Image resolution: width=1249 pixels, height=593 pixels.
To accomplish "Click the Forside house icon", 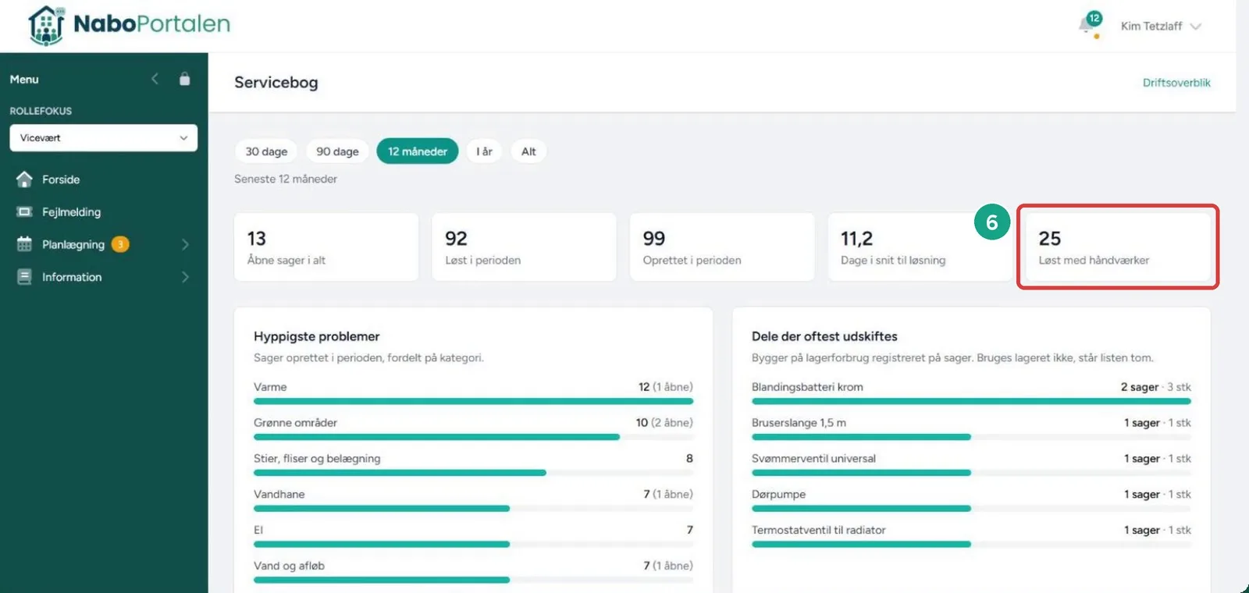I will [24, 179].
